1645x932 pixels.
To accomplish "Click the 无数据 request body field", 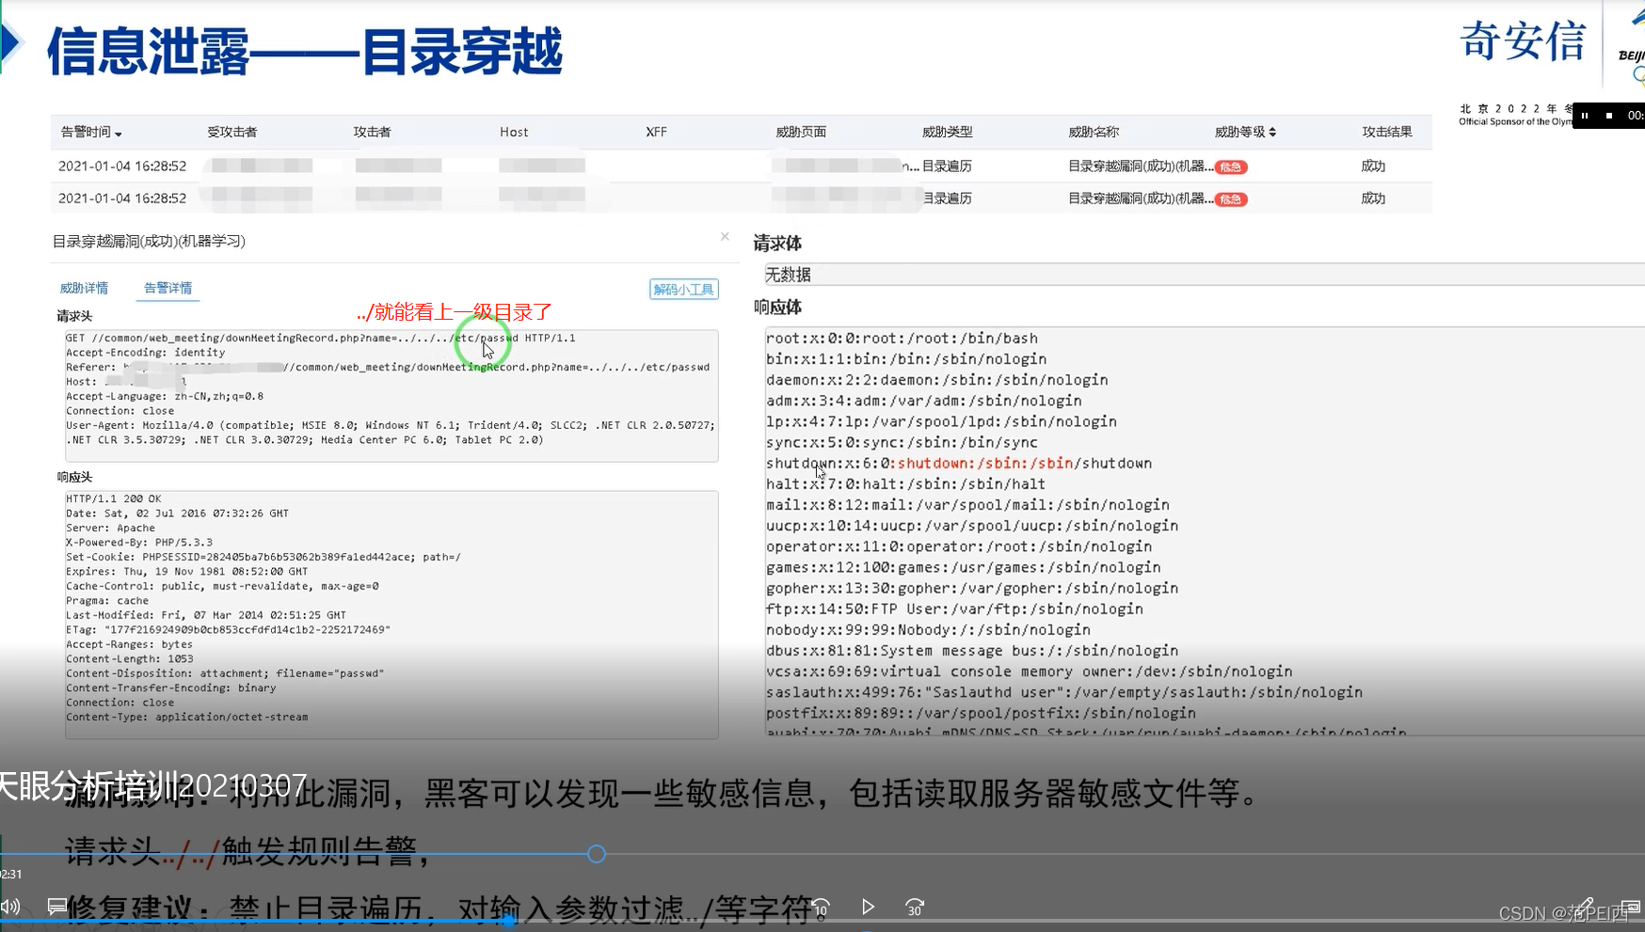I will click(x=1205, y=275).
